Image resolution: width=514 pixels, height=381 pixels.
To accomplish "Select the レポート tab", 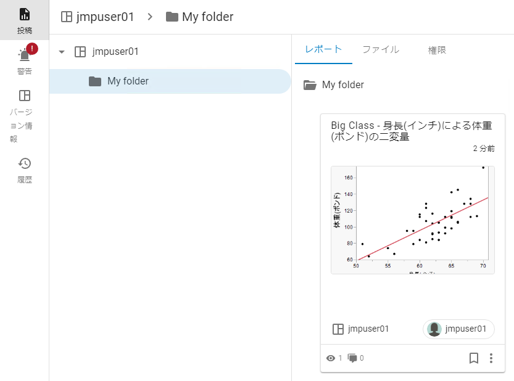I will tap(323, 50).
